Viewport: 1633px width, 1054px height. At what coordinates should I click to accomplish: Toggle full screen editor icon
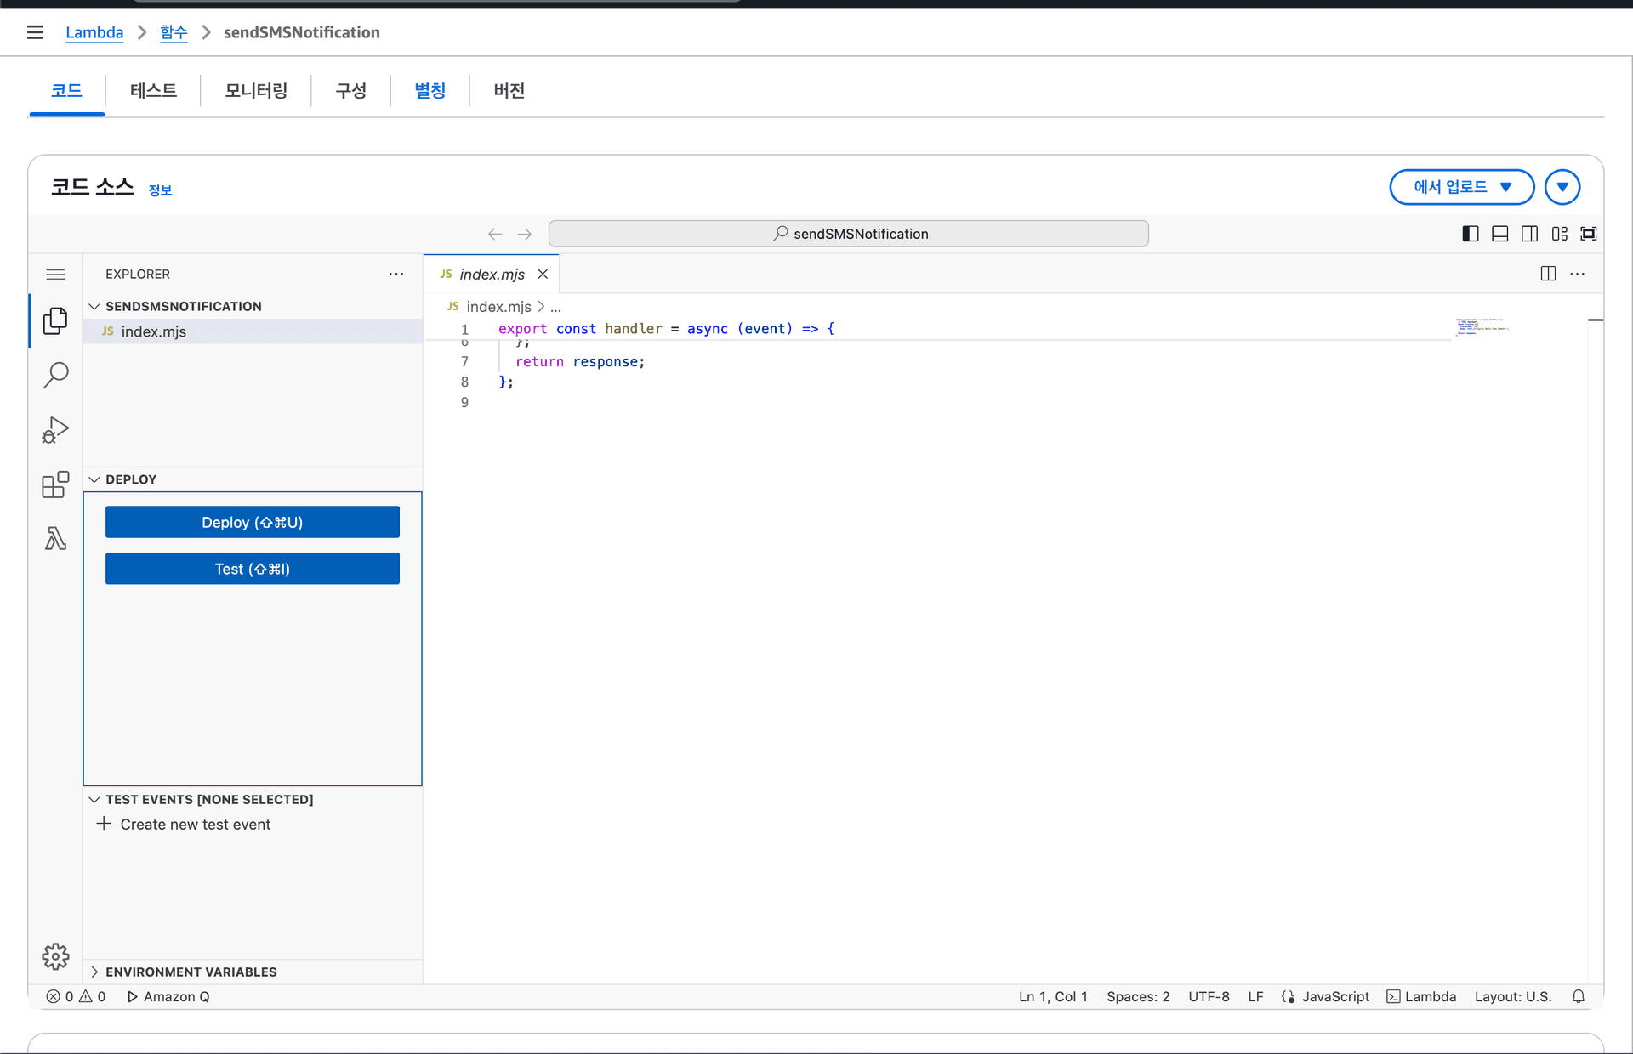coord(1589,234)
